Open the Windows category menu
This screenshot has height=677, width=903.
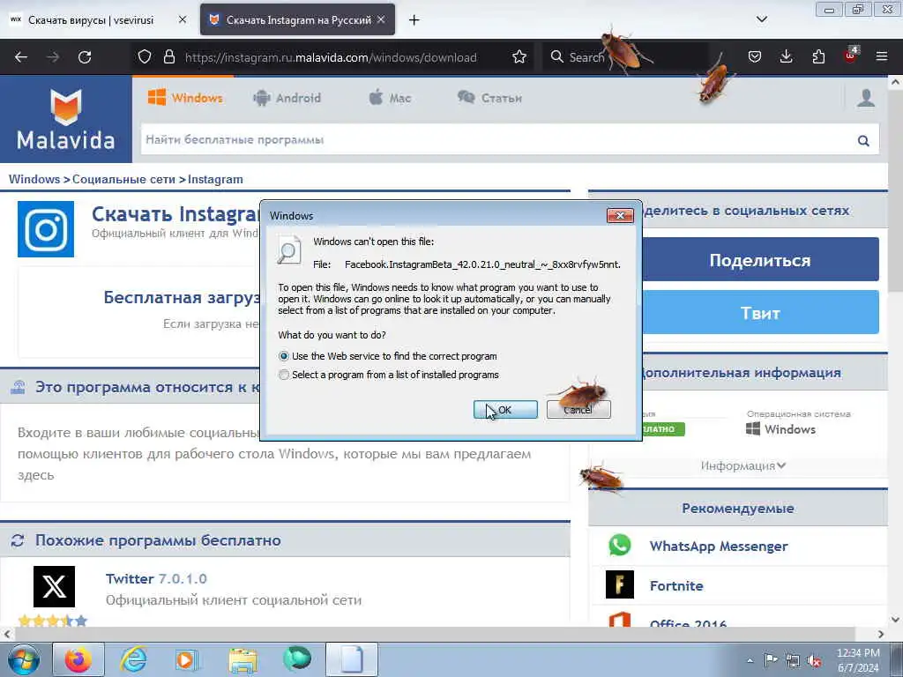click(185, 98)
